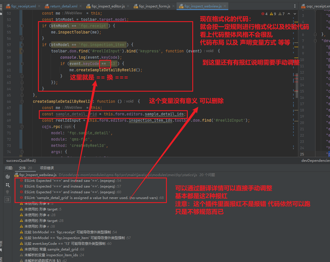Select warning 未使用的 形参 target :5
This screenshot has height=262, width=330.
tap(41, 209)
